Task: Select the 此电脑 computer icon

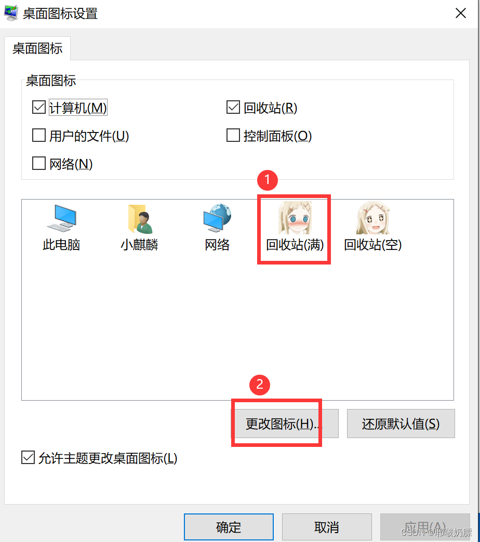Action: [x=61, y=218]
